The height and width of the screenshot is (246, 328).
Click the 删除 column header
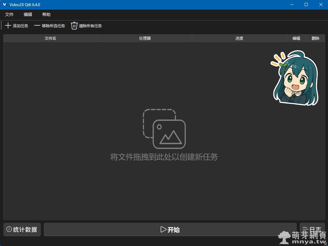tap(316, 38)
